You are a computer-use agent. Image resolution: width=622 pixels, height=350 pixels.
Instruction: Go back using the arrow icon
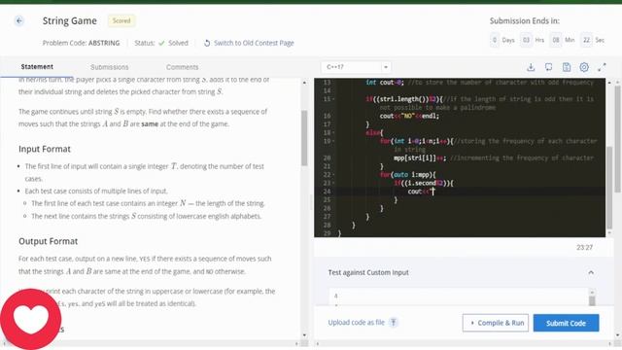pyautogui.click(x=19, y=20)
